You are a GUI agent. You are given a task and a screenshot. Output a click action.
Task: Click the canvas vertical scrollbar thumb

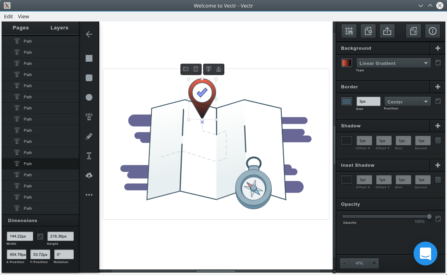pyautogui.click(x=334, y=145)
